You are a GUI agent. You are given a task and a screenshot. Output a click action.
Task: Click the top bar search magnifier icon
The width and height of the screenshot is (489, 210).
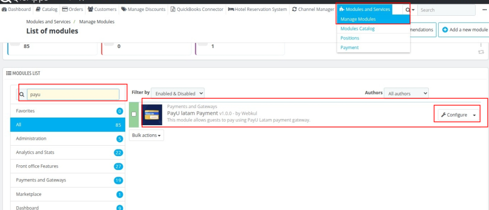(408, 10)
